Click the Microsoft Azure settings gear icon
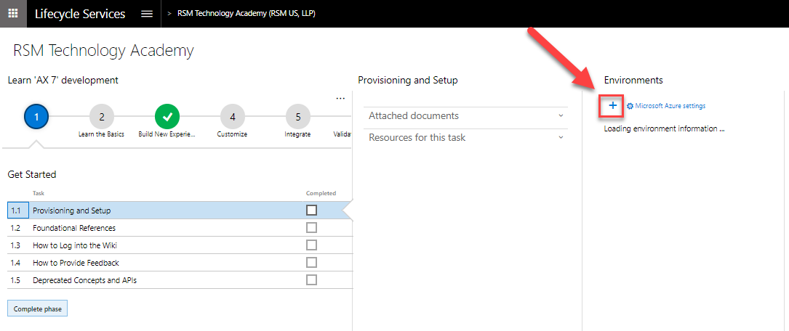789x331 pixels. (x=630, y=106)
